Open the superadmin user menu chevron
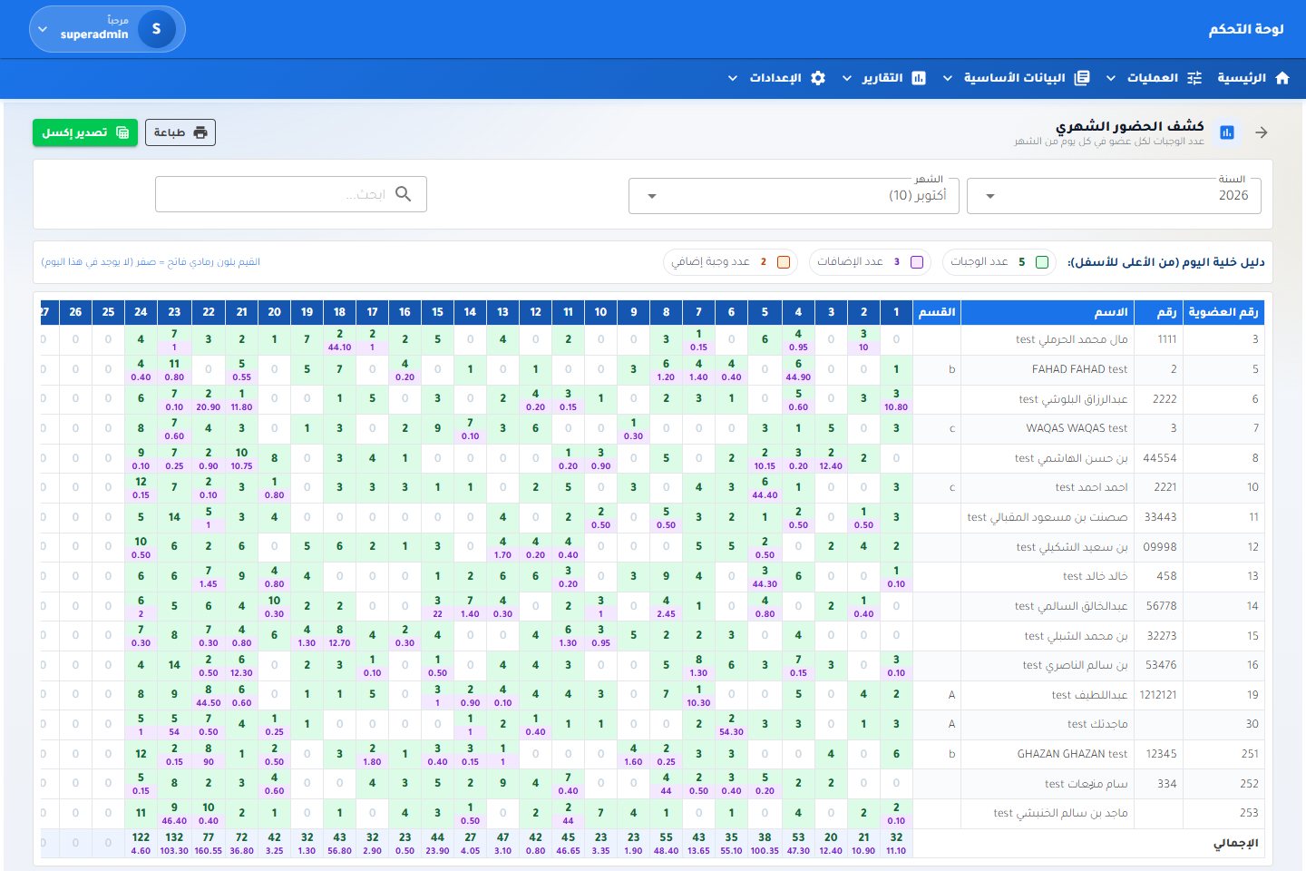1306x871 pixels. 43,29
